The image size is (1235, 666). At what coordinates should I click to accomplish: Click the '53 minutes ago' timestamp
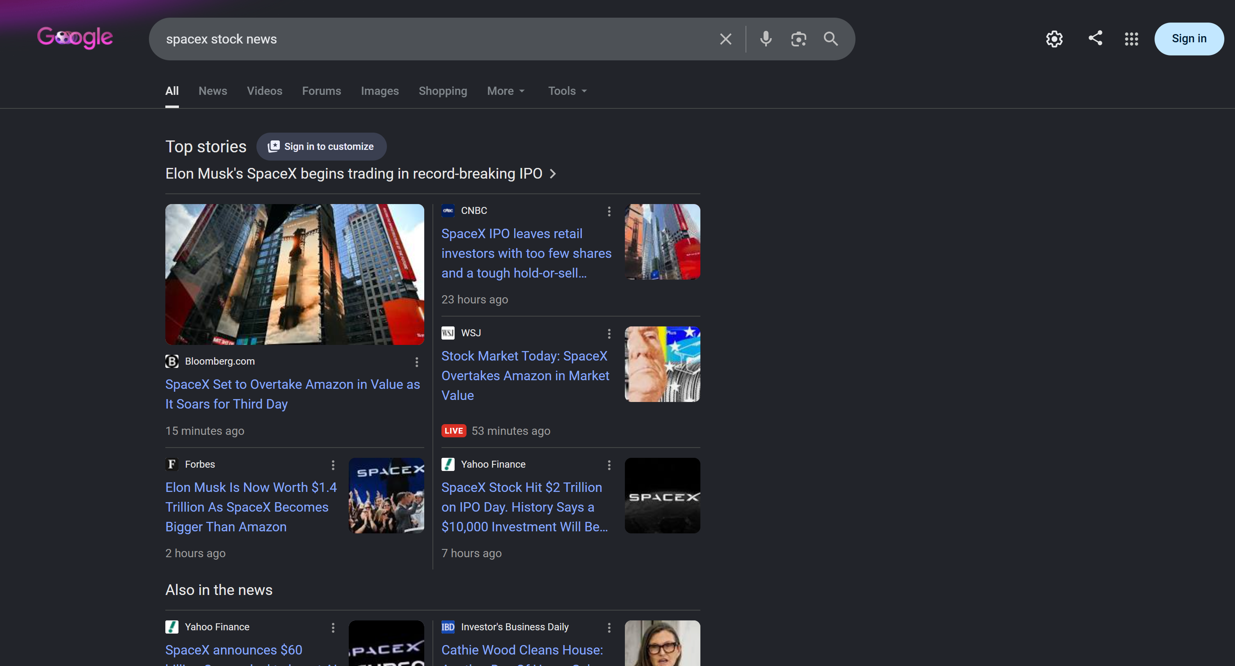(511, 431)
